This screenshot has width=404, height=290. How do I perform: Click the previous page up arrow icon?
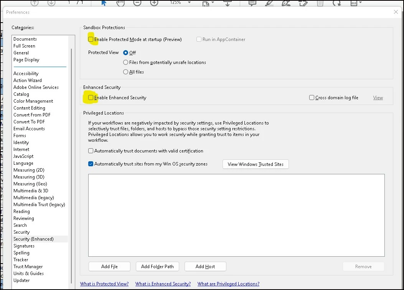tap(35, 3)
